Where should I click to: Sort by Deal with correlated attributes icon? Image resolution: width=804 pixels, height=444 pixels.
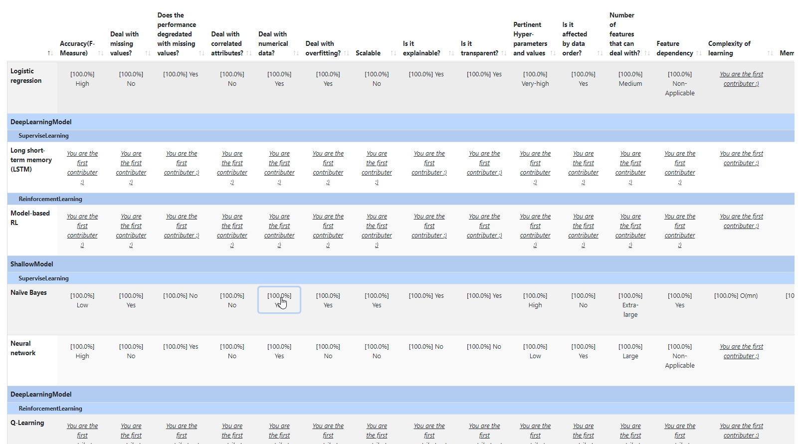click(x=249, y=53)
